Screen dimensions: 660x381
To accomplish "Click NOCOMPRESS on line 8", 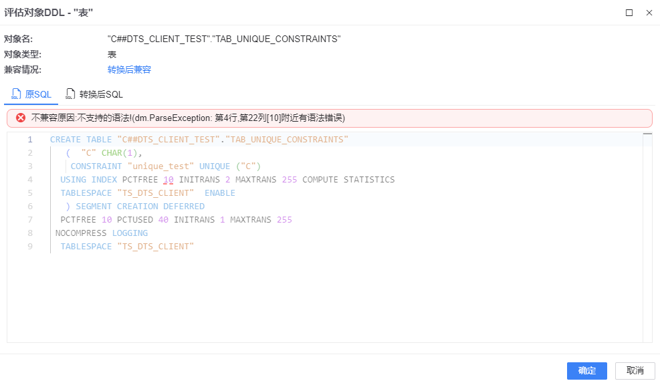I will click(81, 233).
